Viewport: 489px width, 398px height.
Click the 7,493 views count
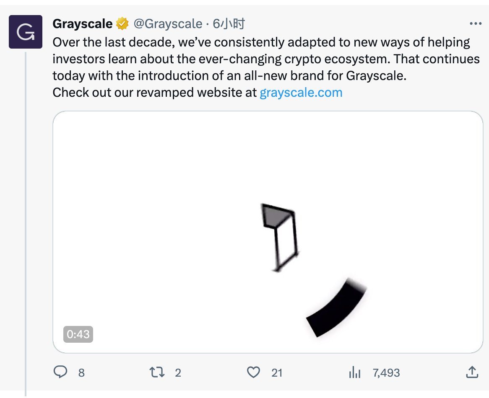386,372
